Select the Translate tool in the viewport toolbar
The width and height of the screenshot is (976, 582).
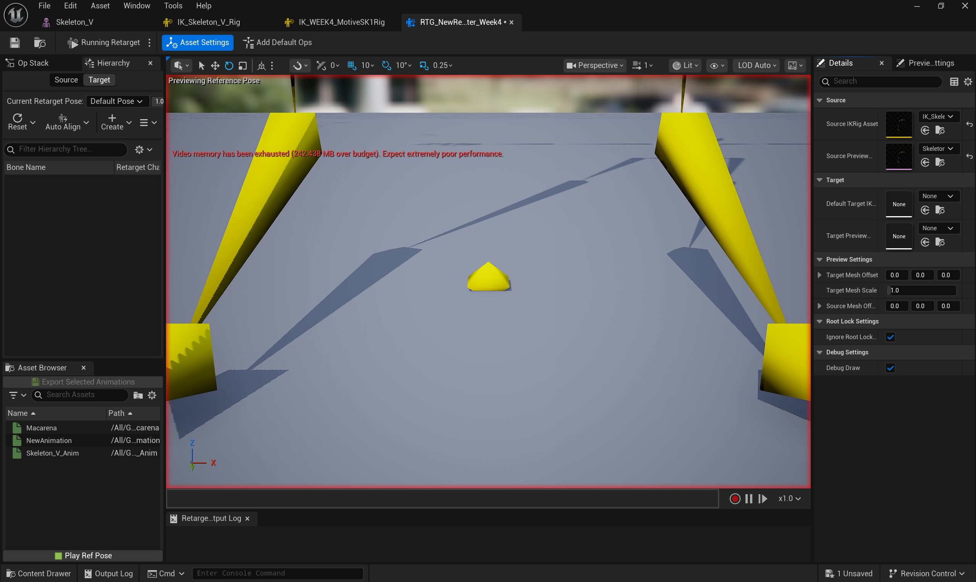tap(215, 66)
